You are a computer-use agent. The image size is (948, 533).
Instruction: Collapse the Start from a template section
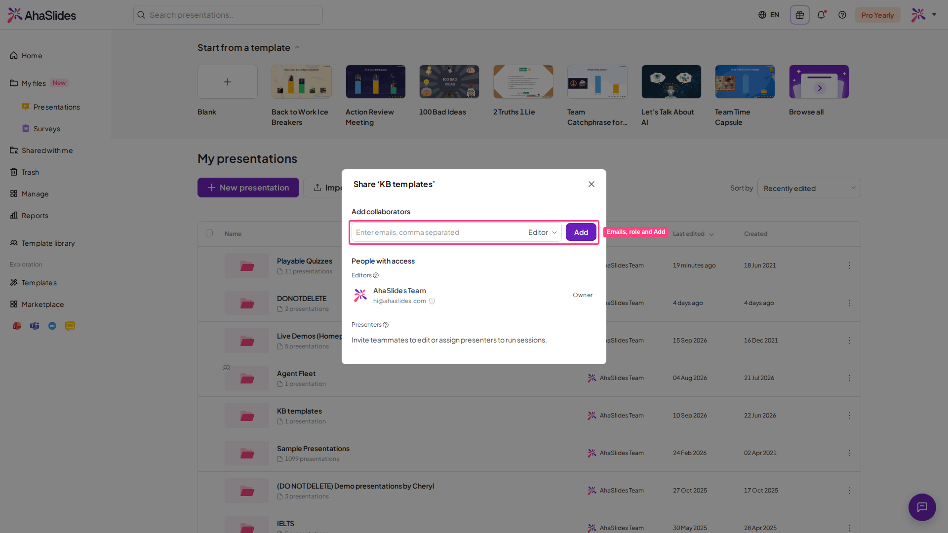coord(297,47)
